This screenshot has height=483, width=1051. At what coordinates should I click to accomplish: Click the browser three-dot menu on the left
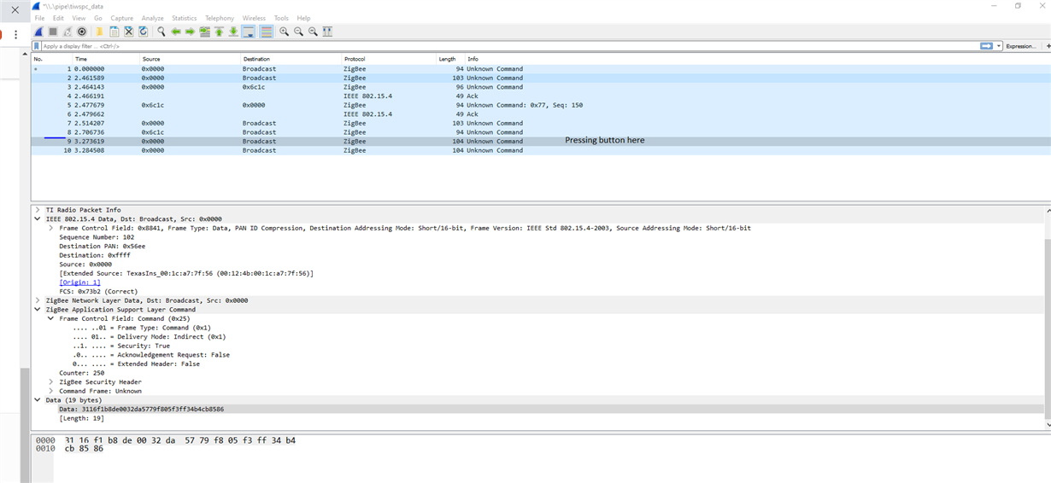15,34
